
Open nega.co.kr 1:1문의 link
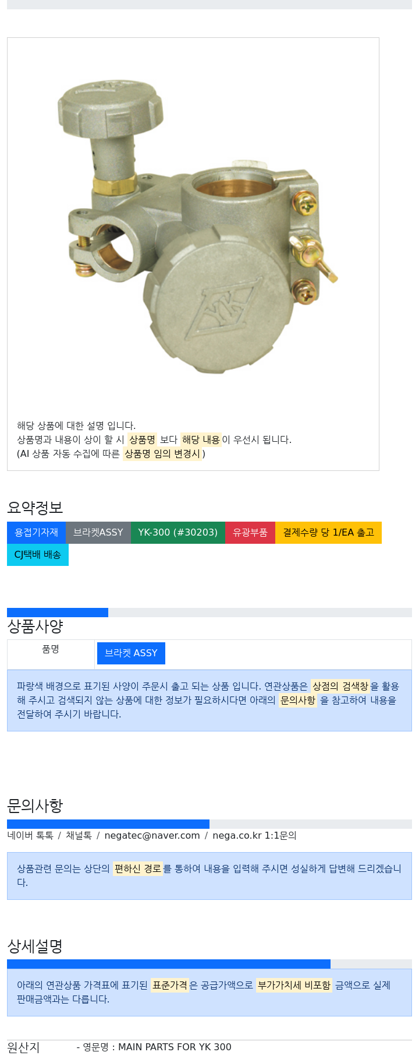click(x=254, y=835)
